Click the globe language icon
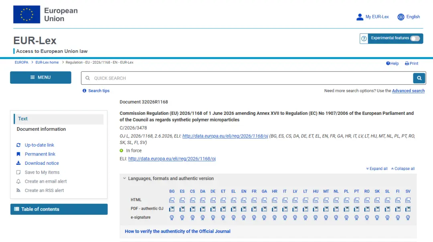The width and height of the screenshot is (433, 242). [x=401, y=17]
